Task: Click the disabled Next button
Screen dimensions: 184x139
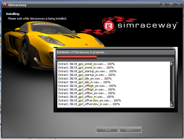Action: (x=130, y=130)
